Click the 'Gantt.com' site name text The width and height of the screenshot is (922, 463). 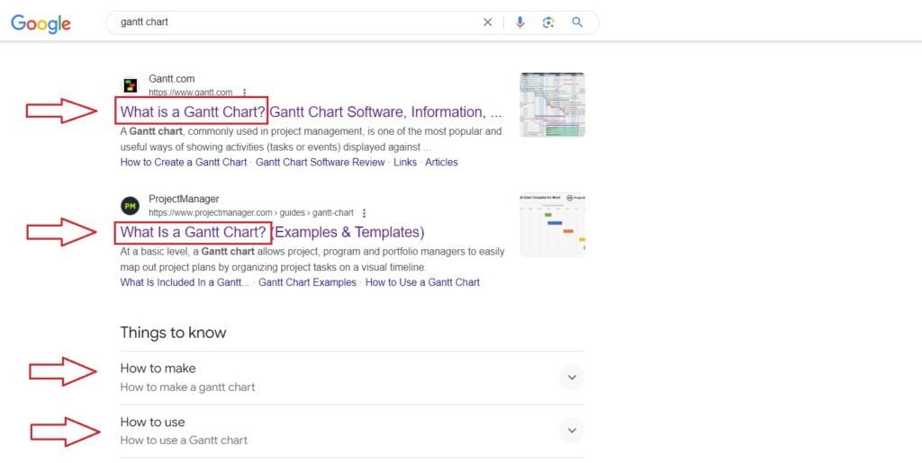tap(172, 78)
